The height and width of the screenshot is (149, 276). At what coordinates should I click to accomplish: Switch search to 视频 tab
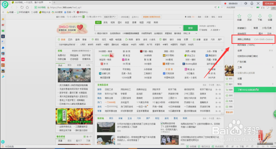click(113, 23)
